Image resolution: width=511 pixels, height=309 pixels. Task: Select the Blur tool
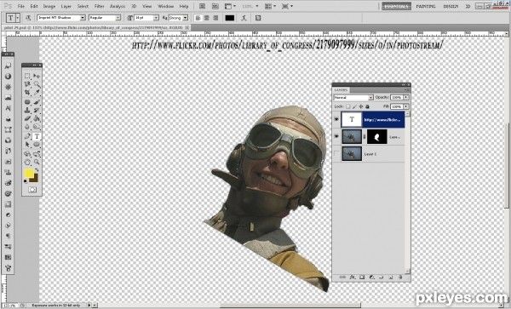(27, 127)
